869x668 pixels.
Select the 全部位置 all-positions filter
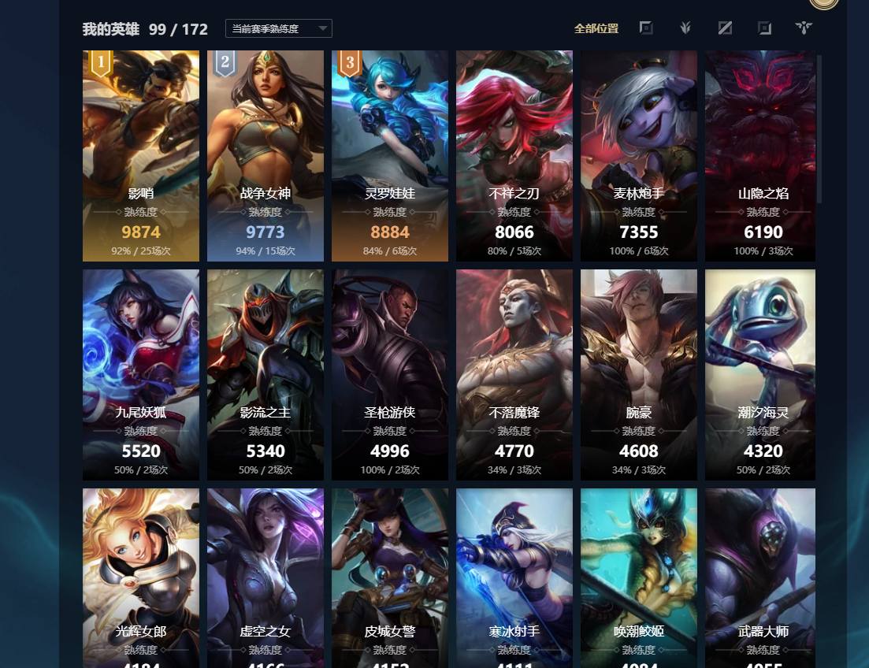tap(596, 28)
